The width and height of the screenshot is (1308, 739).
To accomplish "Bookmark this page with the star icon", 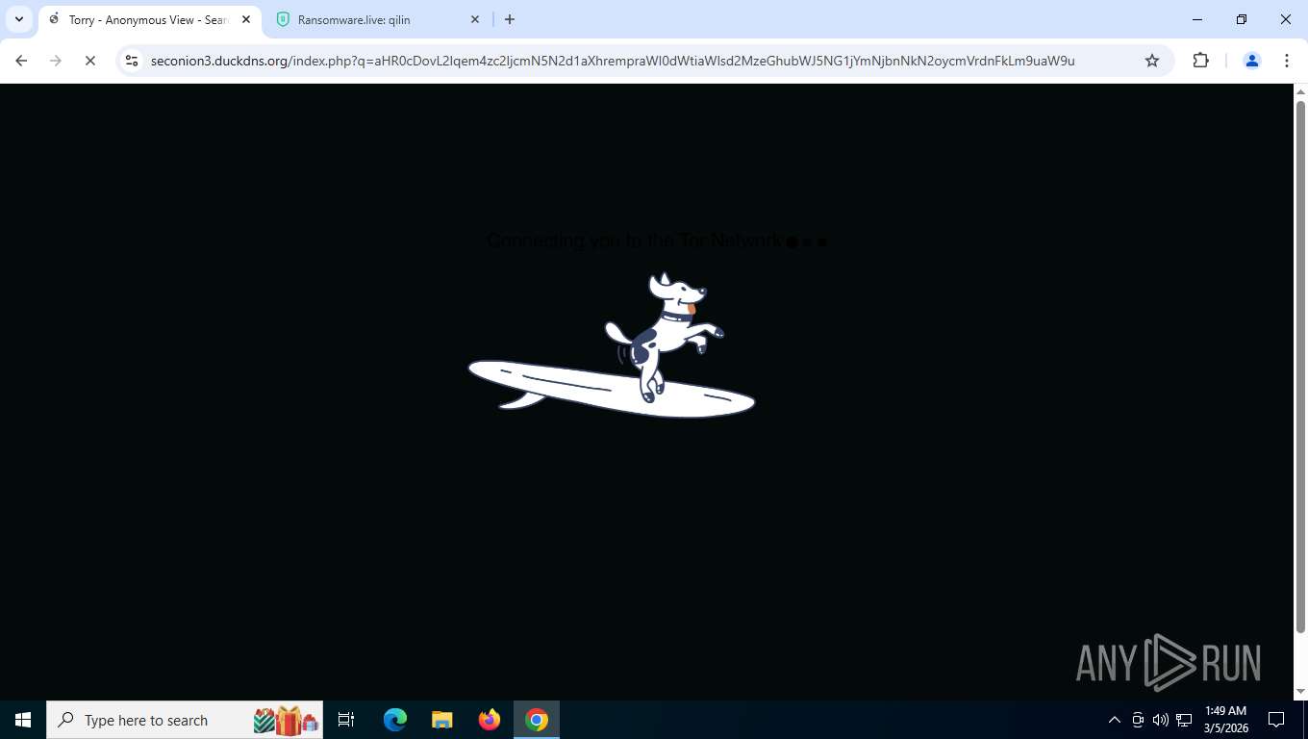I will click(1152, 61).
